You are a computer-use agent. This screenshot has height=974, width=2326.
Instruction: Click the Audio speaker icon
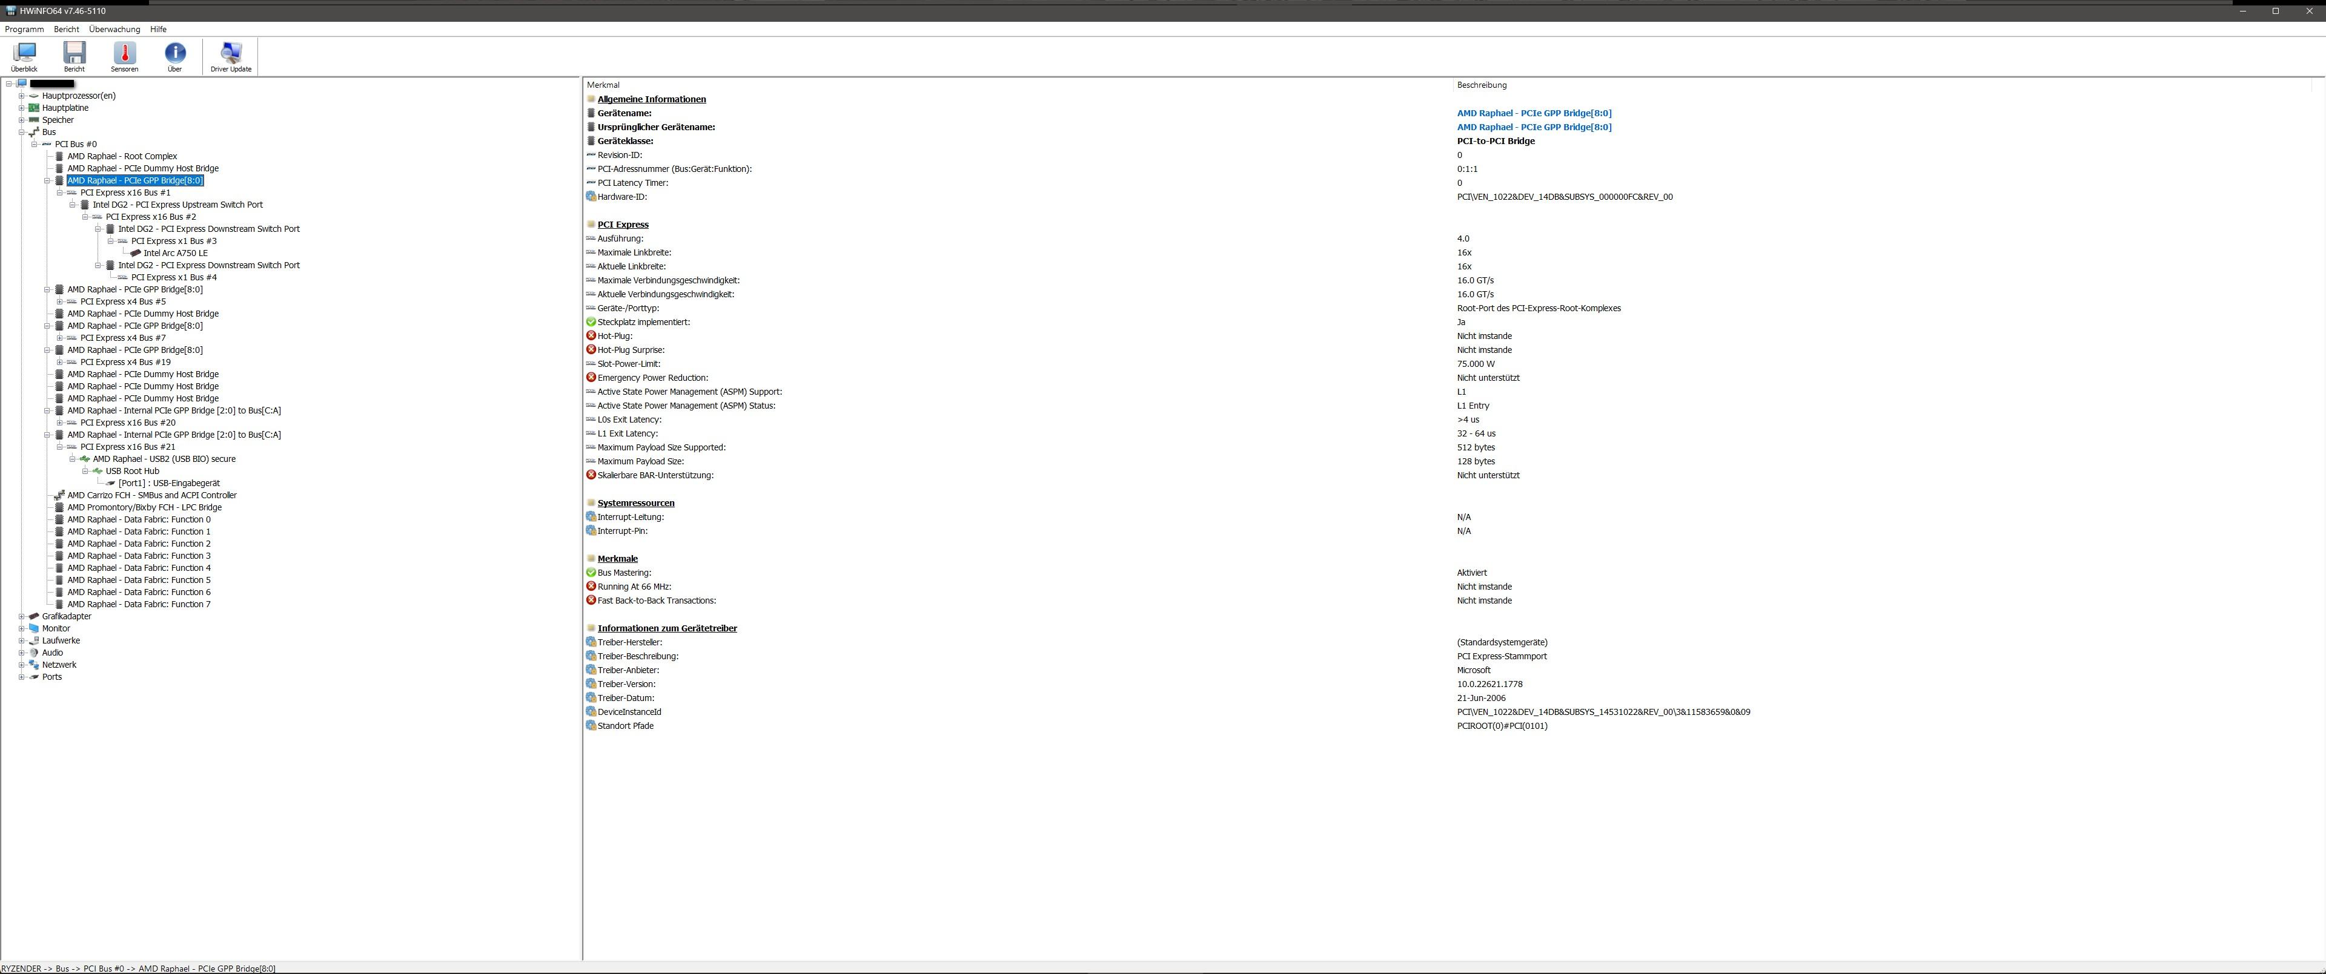35,653
